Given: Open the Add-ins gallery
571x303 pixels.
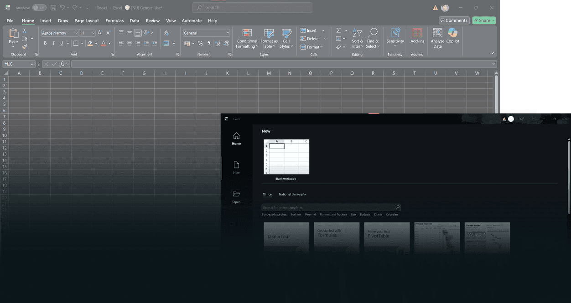Looking at the screenshot, I should (x=417, y=36).
